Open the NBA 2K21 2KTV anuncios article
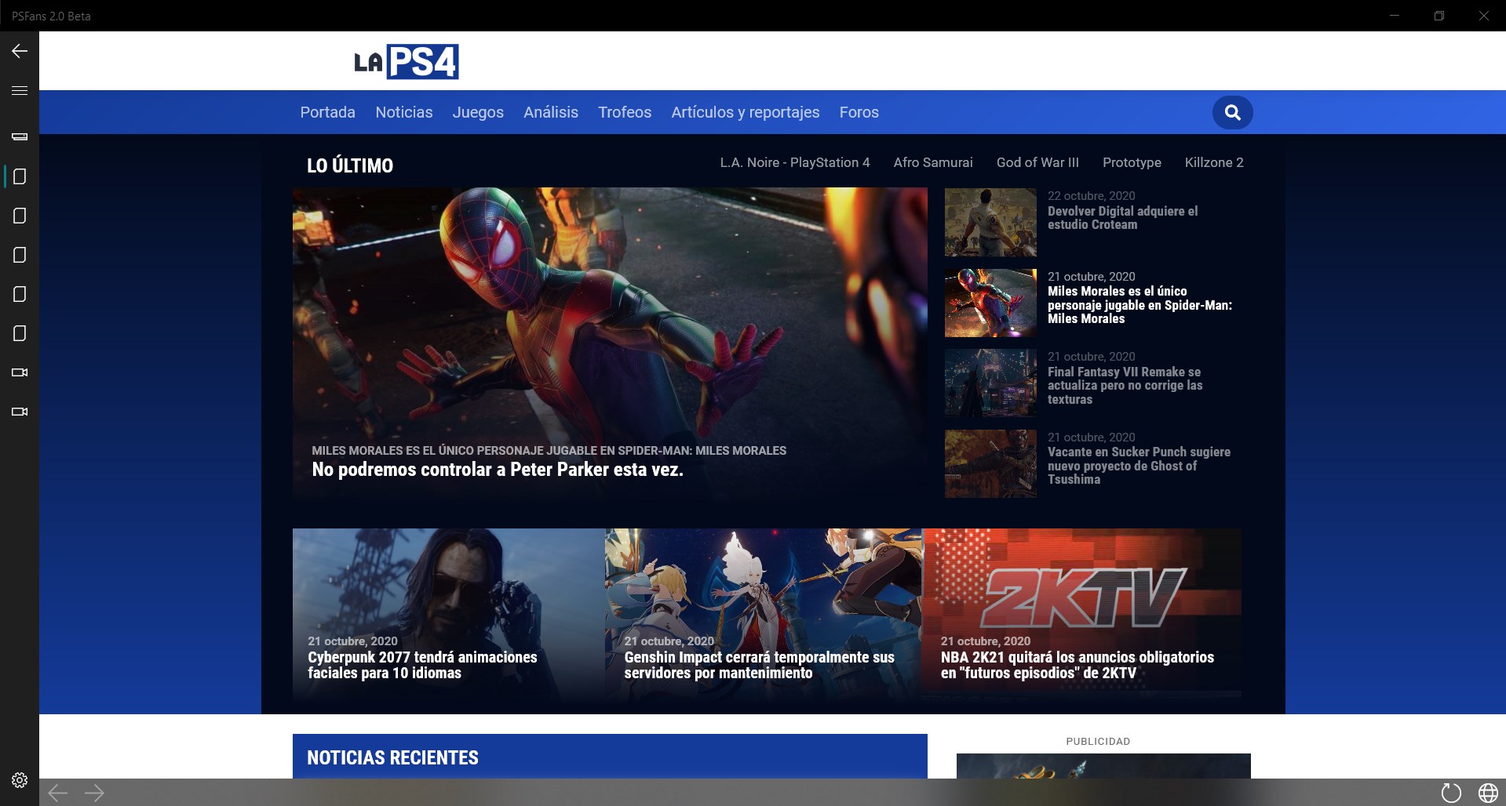1506x806 pixels. (1078, 665)
